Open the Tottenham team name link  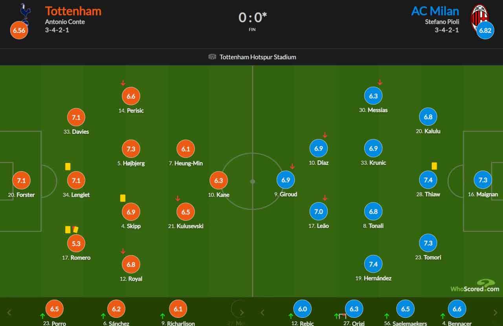click(73, 11)
